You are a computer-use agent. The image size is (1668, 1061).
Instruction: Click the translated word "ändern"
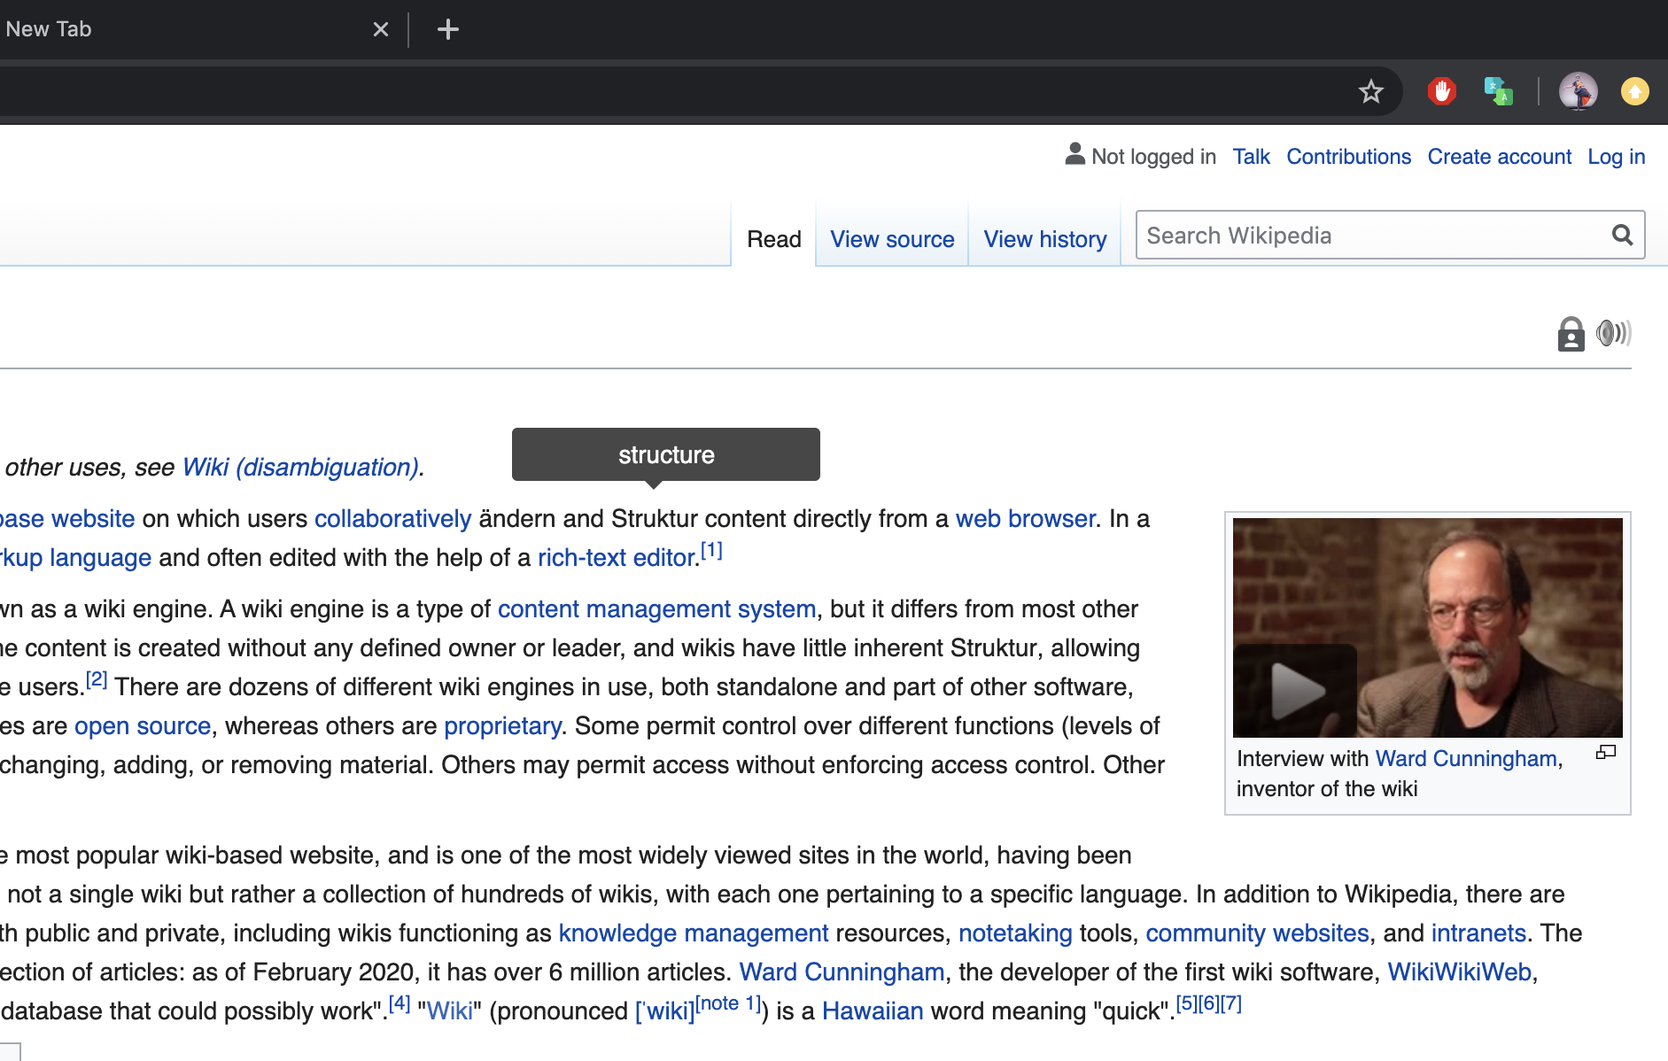[x=517, y=518]
